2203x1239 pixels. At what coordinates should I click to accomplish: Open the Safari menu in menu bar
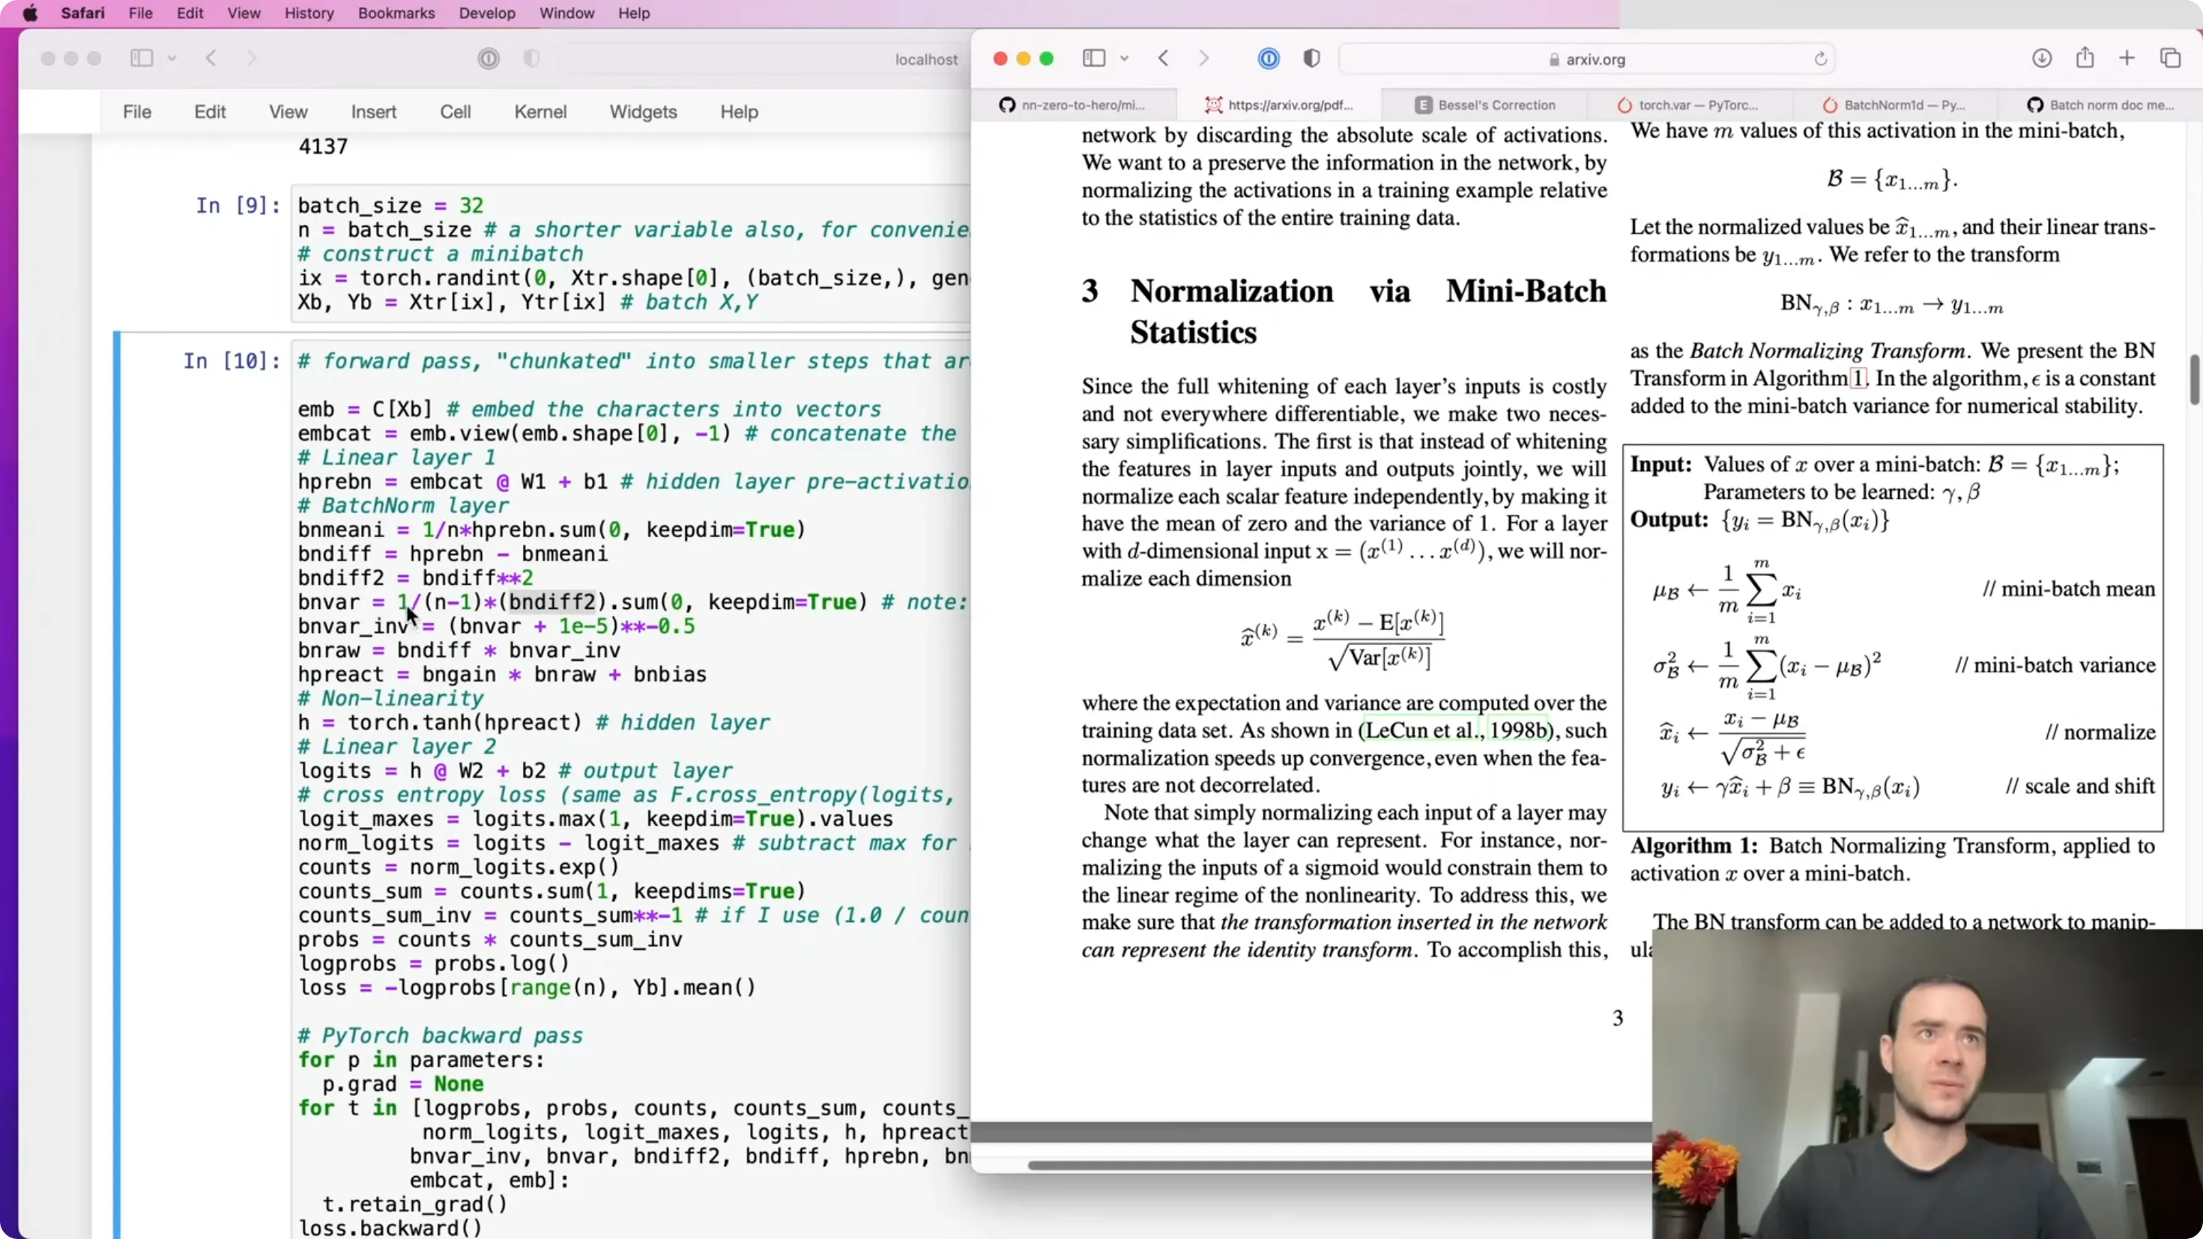pyautogui.click(x=83, y=13)
